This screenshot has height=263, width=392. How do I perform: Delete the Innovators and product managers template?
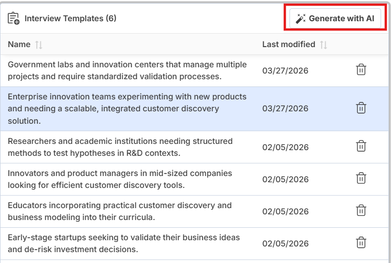click(361, 179)
